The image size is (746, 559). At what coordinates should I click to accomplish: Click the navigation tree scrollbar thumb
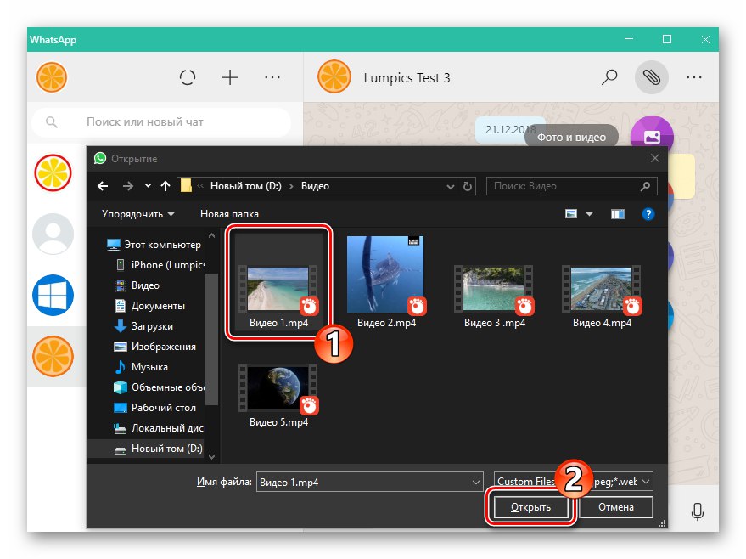(211, 339)
